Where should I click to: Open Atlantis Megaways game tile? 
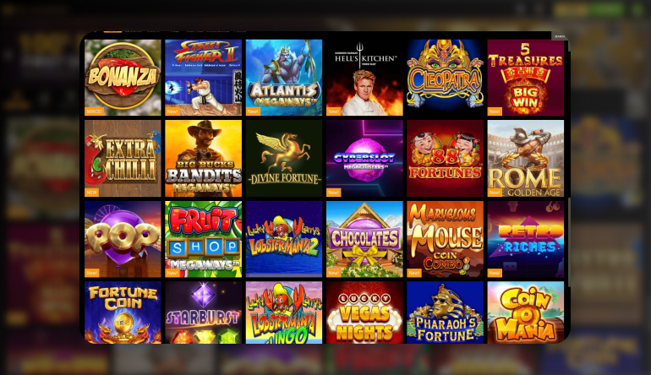[284, 78]
